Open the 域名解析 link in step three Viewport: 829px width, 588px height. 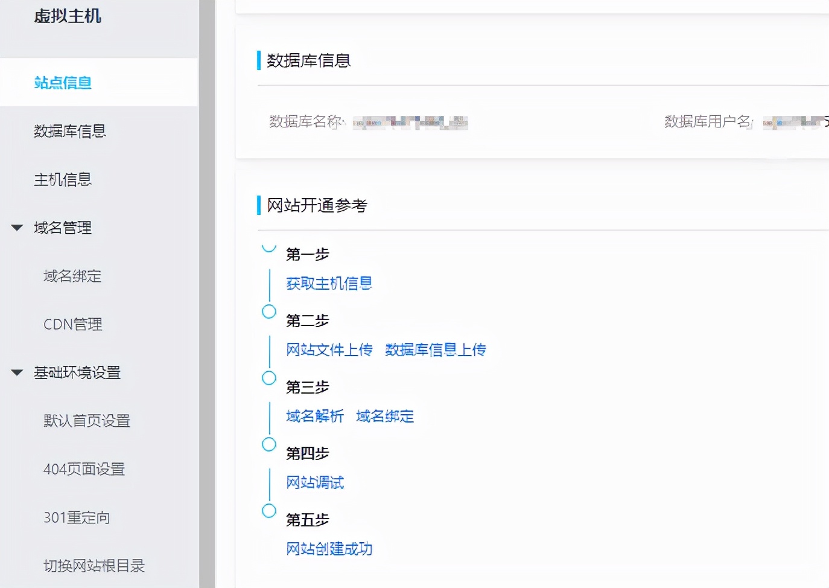tap(314, 416)
